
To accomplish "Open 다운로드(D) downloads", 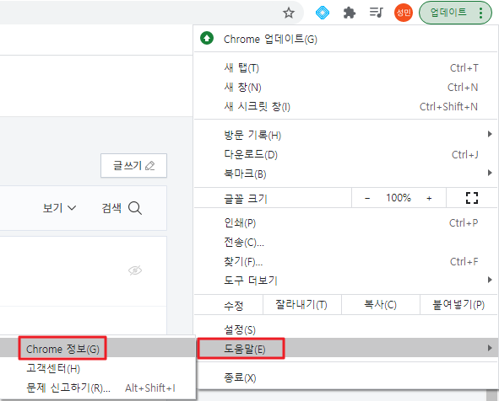I will coord(345,155).
